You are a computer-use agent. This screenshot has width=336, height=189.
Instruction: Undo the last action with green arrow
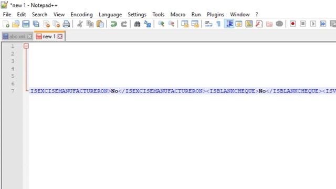[x=113, y=24]
